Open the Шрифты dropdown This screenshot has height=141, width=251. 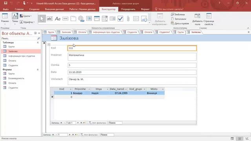point(27,22)
